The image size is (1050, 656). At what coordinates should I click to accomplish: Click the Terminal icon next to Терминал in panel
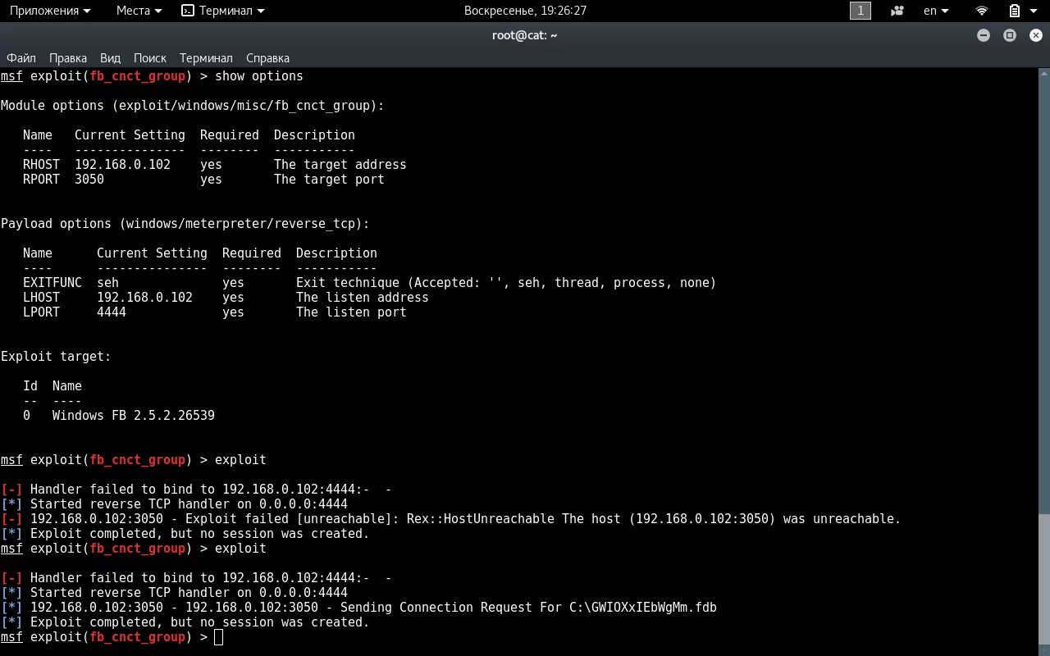point(188,11)
